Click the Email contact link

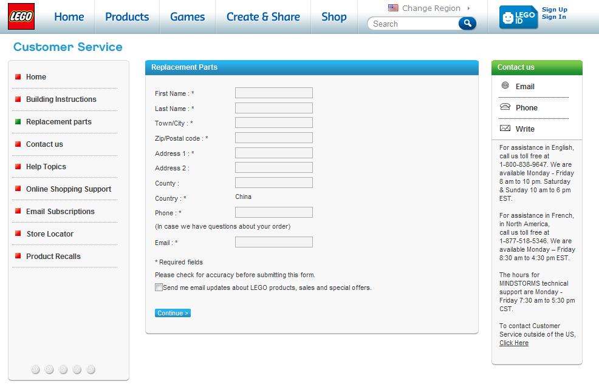pos(525,87)
